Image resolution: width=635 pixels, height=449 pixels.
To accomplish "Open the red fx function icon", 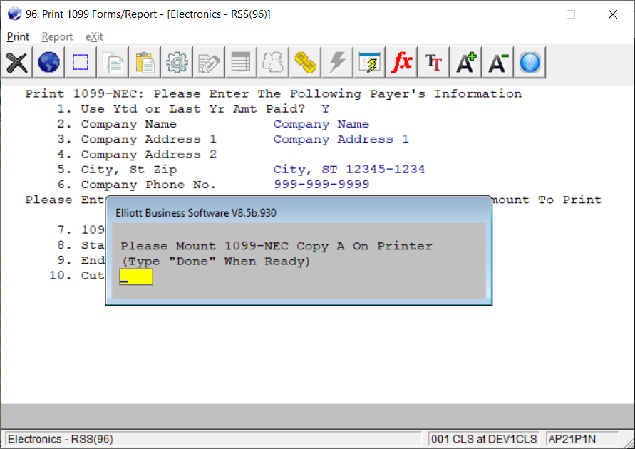I will pyautogui.click(x=401, y=62).
